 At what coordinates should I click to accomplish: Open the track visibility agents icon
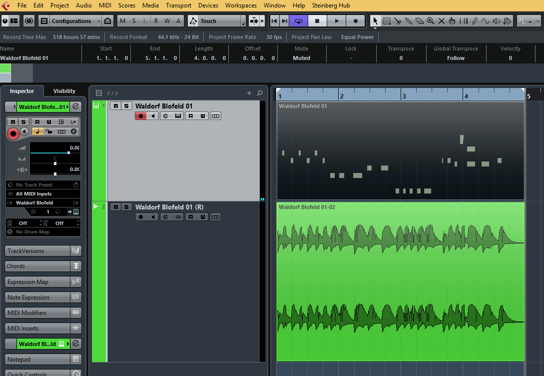click(107, 21)
